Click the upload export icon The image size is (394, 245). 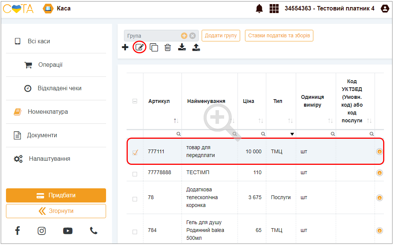pos(196,47)
